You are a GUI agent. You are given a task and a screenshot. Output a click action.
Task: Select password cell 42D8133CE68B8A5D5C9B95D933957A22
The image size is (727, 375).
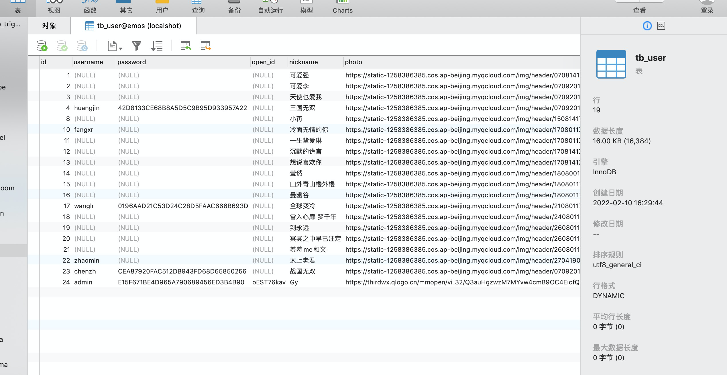[183, 108]
